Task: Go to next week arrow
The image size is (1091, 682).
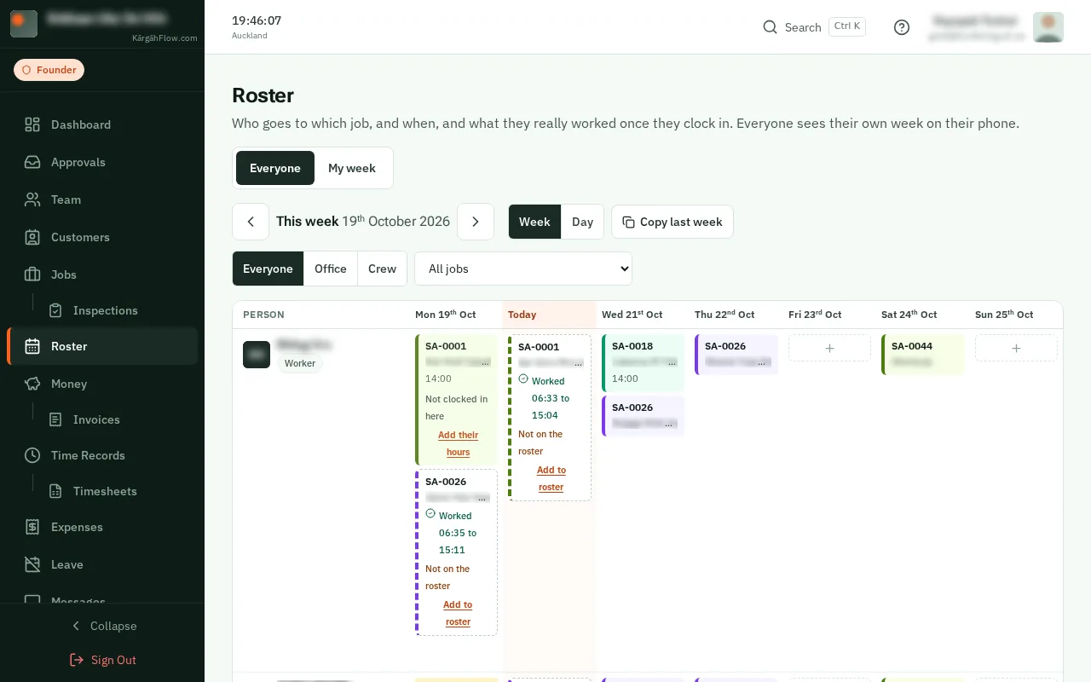Action: point(476,222)
